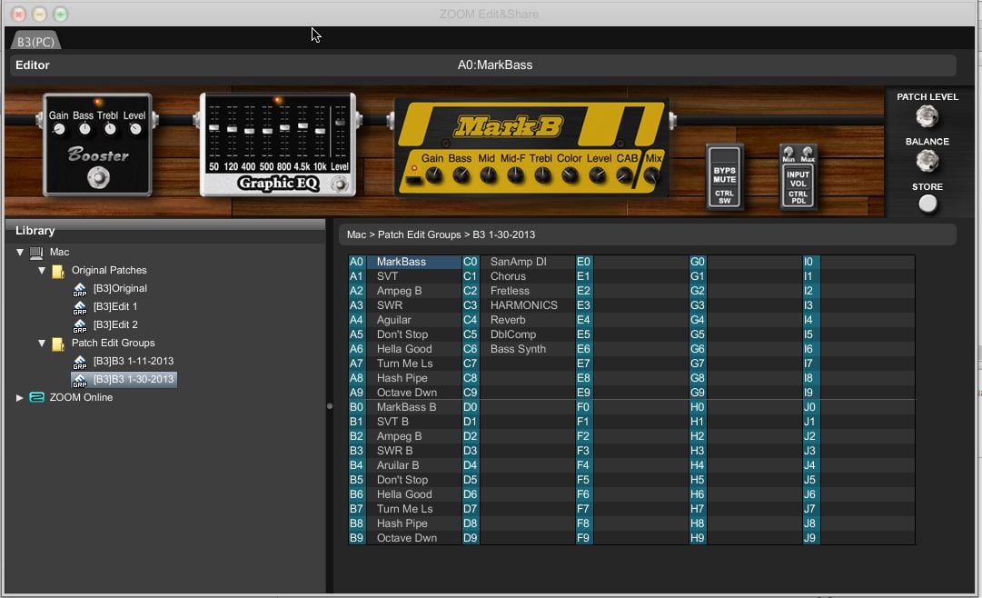982x598 pixels.
Task: Click the PATCH LEVEL knob
Action: tap(927, 116)
